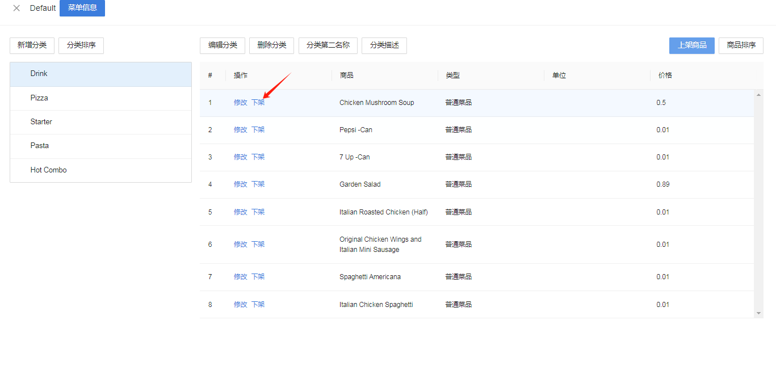Screen dimensions: 776x366
Task: Click the 分类排序 button
Action: (81, 45)
